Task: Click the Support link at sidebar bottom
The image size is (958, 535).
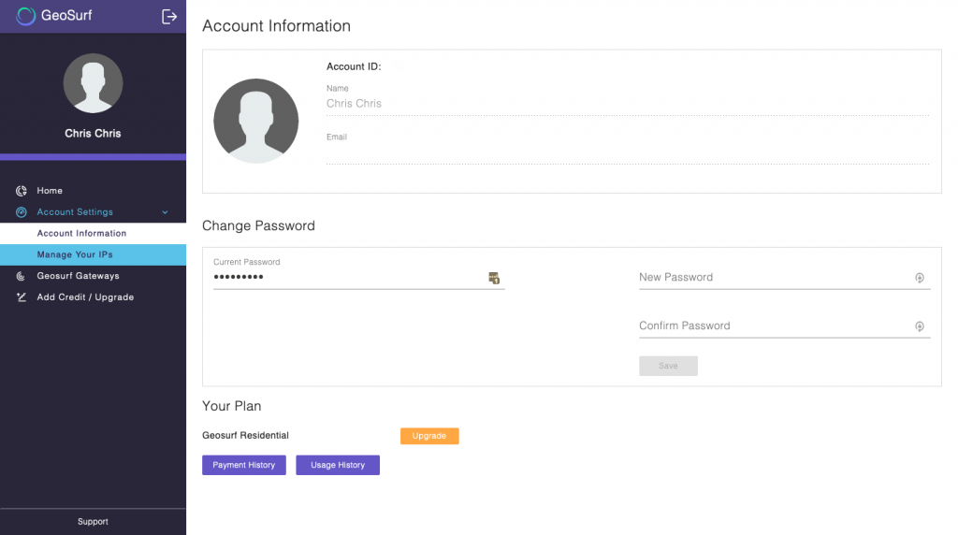Action: [x=93, y=522]
